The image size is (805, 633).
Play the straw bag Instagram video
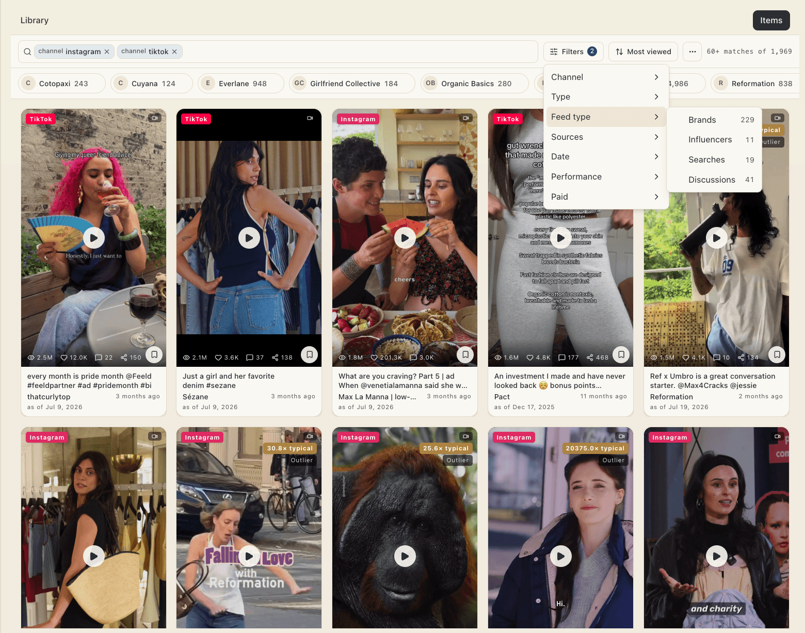coord(94,556)
